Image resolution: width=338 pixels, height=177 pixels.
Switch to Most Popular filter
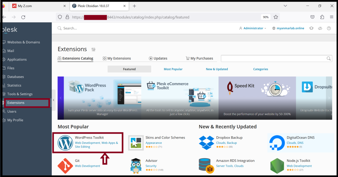point(173,69)
